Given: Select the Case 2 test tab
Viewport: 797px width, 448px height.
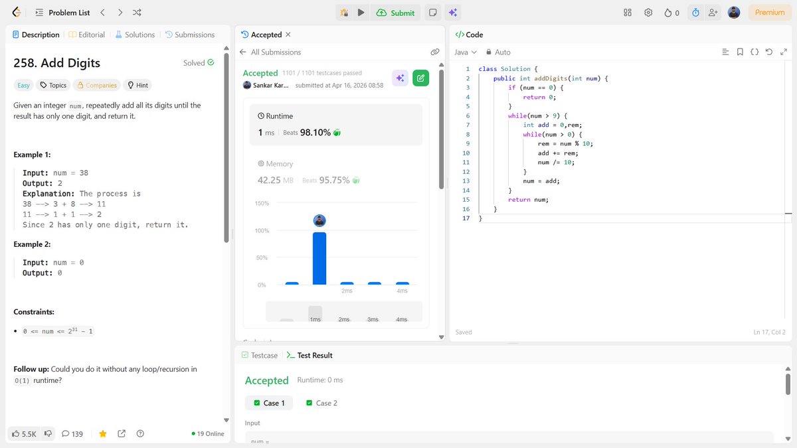Looking at the screenshot, I should click(322, 403).
